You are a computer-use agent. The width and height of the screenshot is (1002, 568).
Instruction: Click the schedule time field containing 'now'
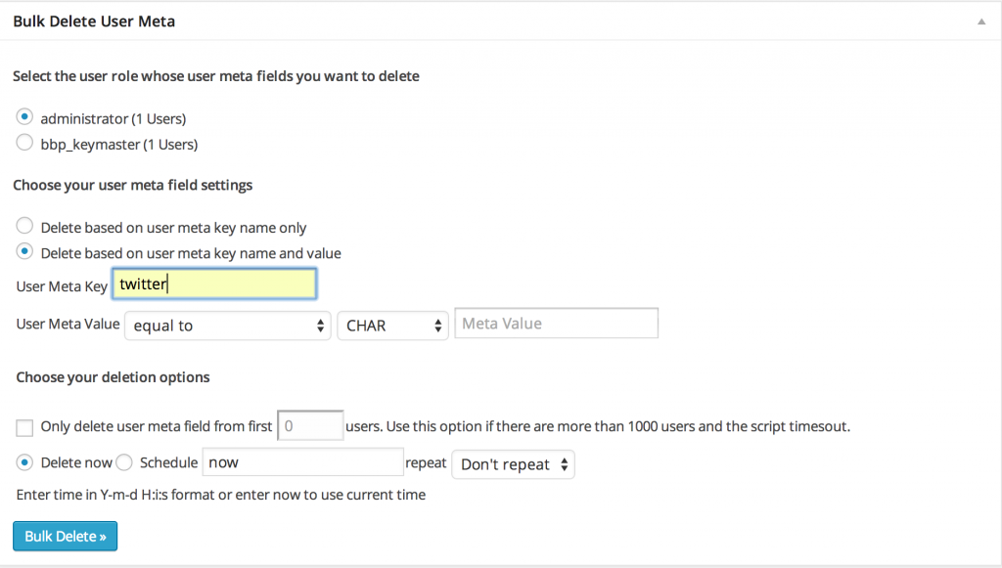point(302,461)
